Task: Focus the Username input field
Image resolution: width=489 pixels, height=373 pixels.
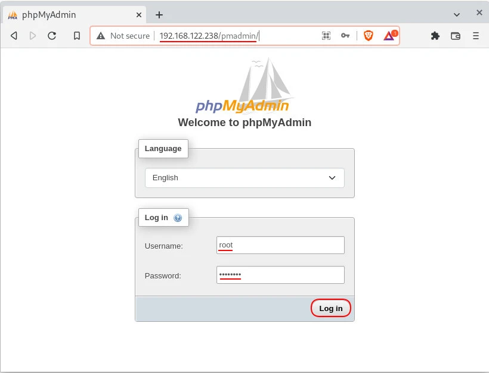Action: [280, 245]
